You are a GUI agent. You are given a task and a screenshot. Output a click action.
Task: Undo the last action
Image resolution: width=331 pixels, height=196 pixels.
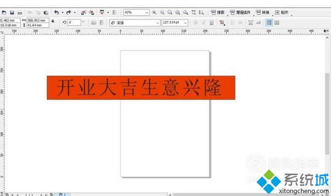tap(56, 13)
